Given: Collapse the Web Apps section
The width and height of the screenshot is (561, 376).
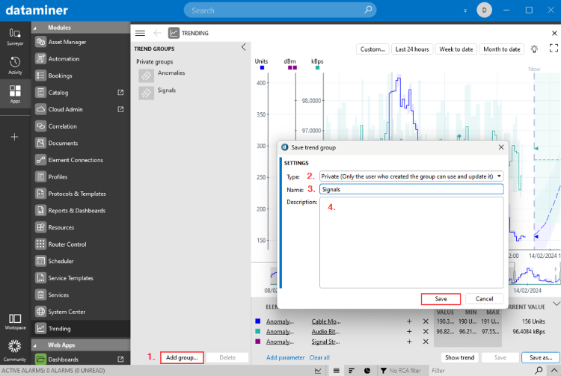Looking at the screenshot, I should 35,345.
